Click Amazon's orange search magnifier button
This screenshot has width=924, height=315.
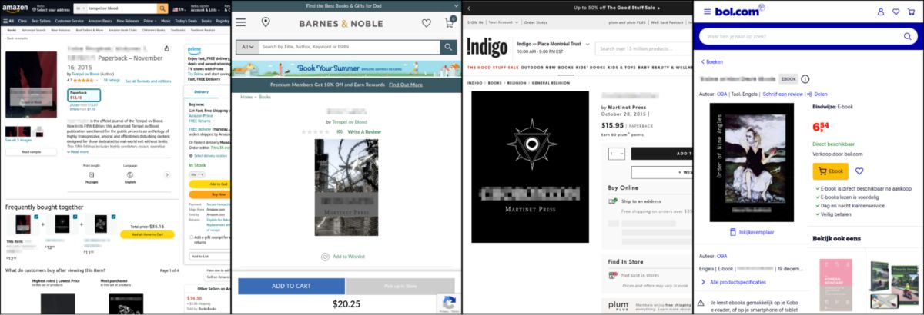click(162, 8)
